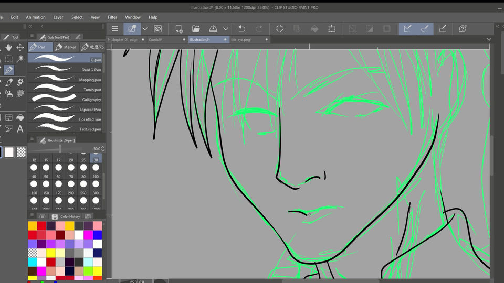Image resolution: width=504 pixels, height=283 pixels.
Task: Toggle snap to ruler
Action: [407, 29]
